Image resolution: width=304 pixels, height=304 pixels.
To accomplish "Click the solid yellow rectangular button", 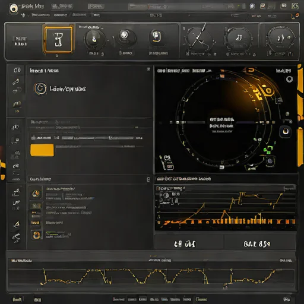I will 42,150.
